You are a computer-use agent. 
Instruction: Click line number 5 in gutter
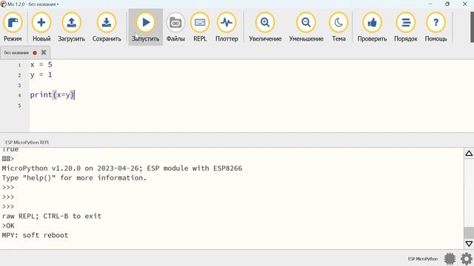point(19,105)
